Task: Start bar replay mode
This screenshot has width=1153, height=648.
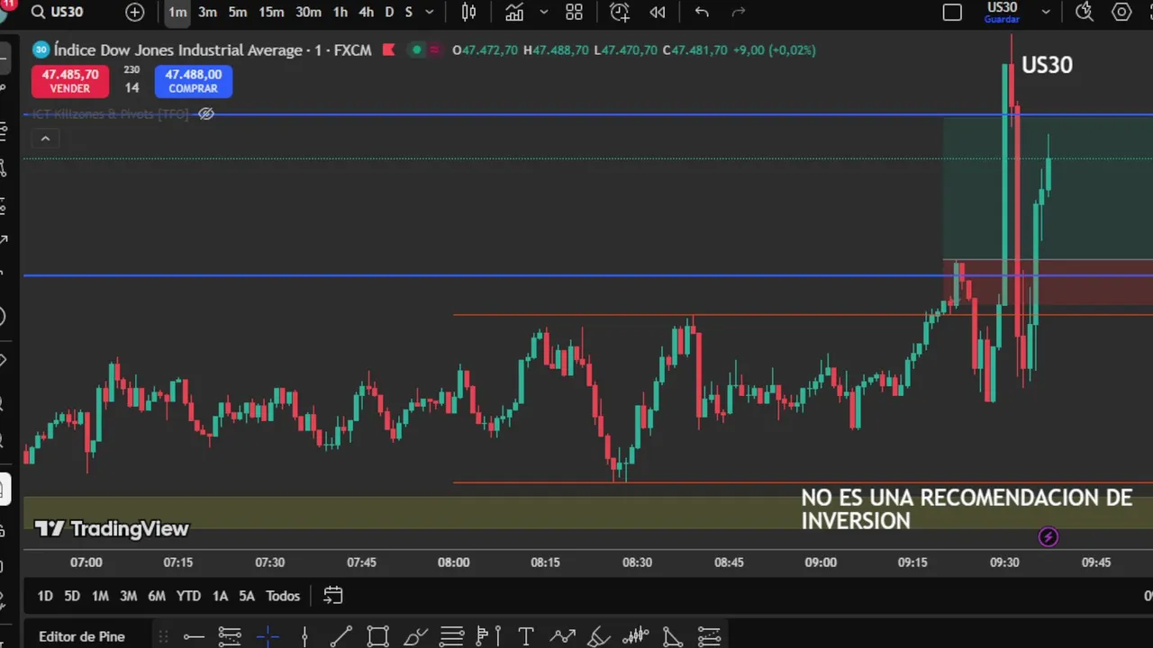Action: click(658, 12)
